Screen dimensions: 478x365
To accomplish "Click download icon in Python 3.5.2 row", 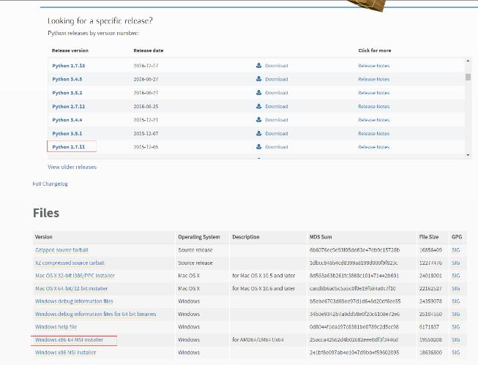I will pos(259,93).
